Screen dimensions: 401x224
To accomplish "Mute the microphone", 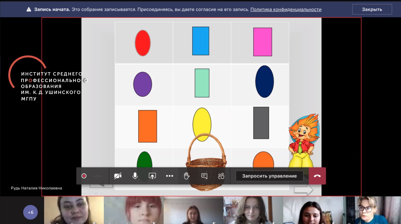I will click(x=135, y=176).
